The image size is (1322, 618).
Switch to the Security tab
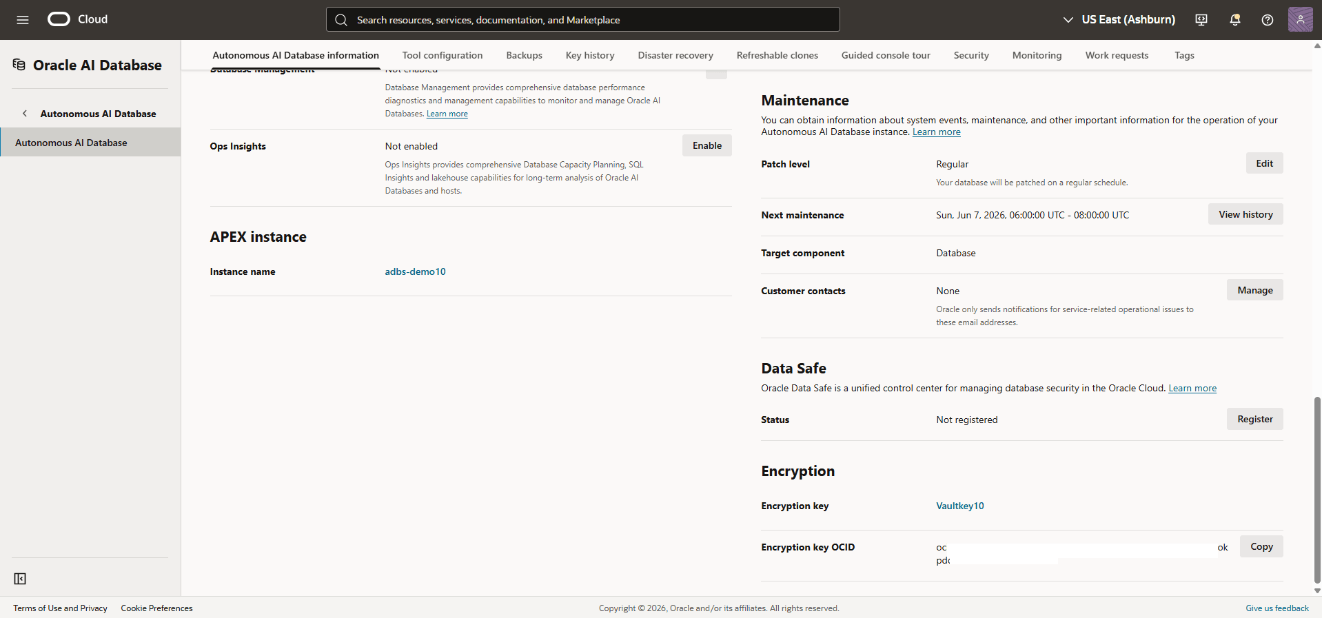click(x=971, y=55)
